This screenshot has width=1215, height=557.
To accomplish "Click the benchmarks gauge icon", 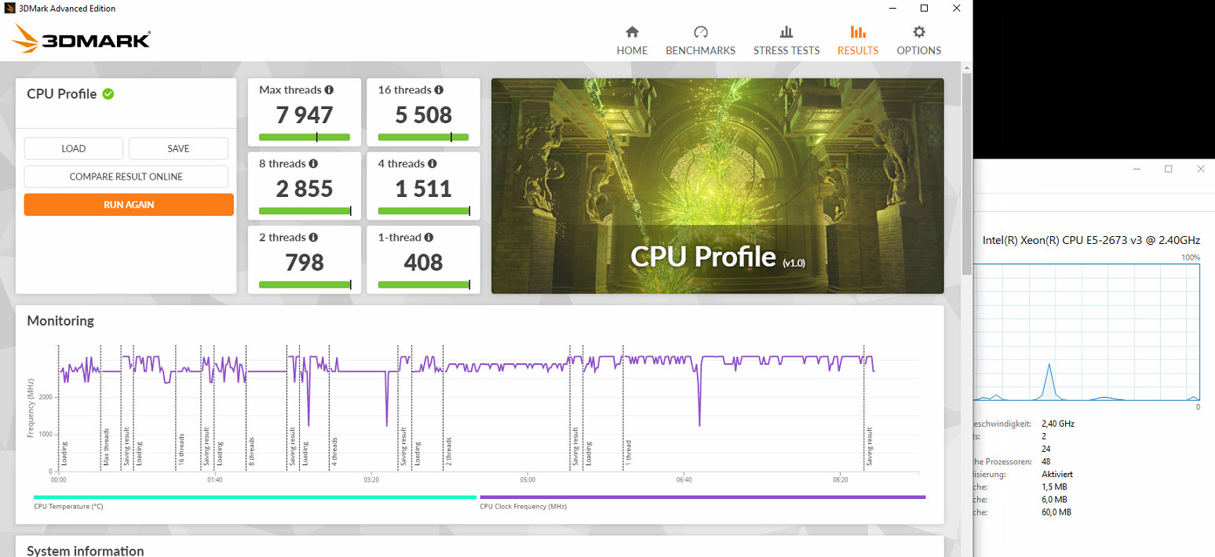I will pyautogui.click(x=701, y=32).
